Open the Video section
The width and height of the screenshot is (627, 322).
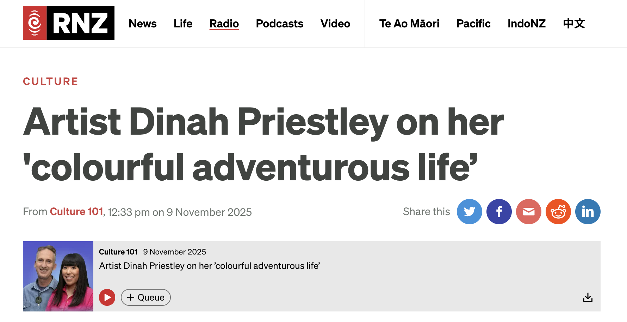click(335, 24)
